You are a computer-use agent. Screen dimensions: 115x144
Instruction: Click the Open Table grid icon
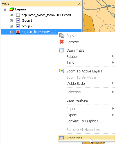click(62, 50)
